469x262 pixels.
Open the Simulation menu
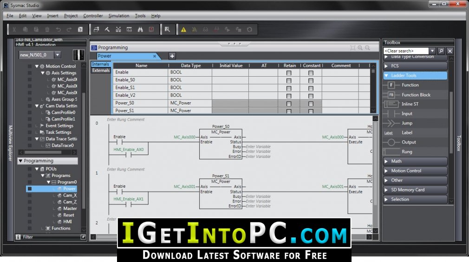click(x=119, y=15)
